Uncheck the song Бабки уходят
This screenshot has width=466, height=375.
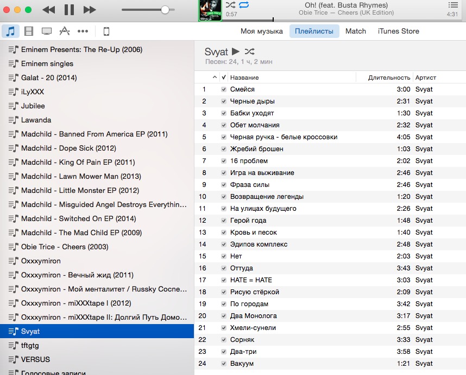pos(224,113)
